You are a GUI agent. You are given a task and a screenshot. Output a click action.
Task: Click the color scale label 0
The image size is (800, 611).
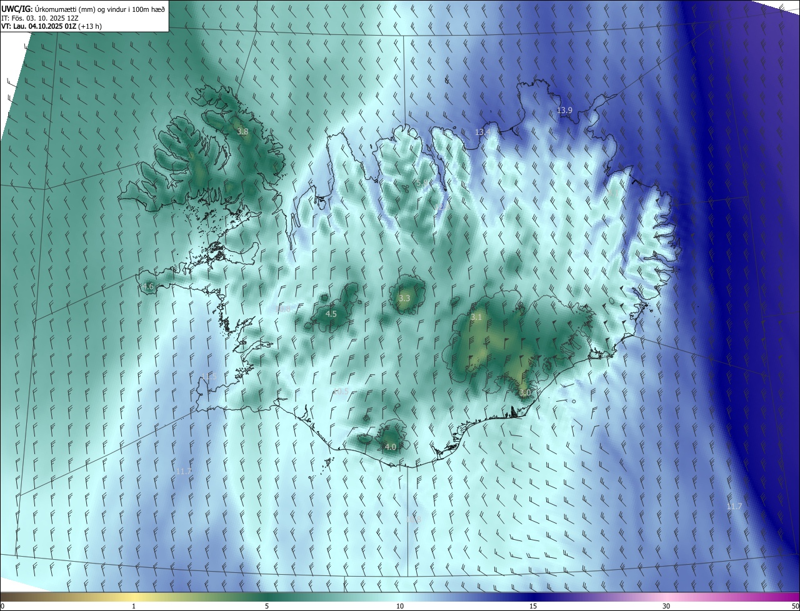(x=2, y=607)
